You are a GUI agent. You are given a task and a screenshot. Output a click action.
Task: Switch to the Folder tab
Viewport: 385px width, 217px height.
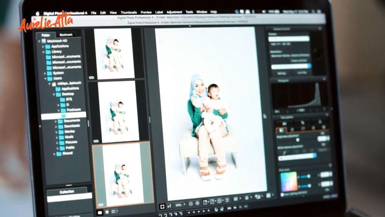point(46,35)
